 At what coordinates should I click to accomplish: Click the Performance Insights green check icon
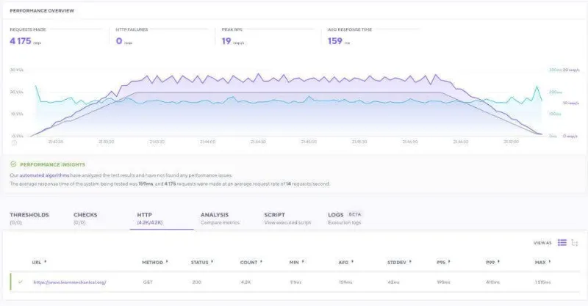[x=13, y=165]
